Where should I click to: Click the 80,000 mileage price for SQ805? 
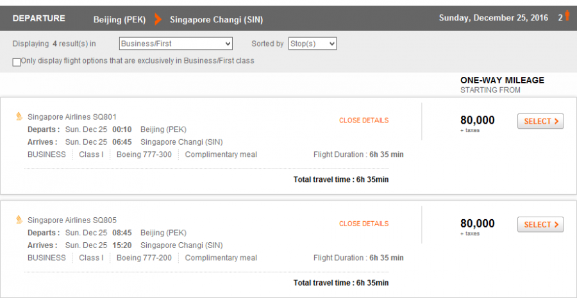(477, 223)
